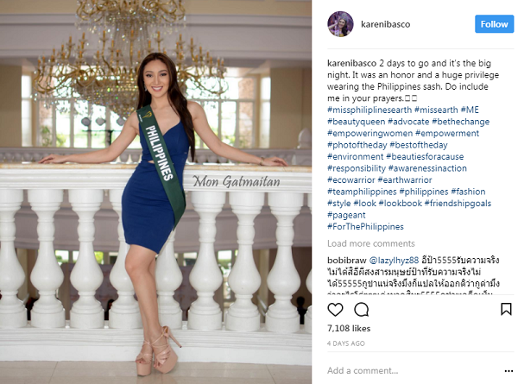Click the heart like icon

coord(335,310)
